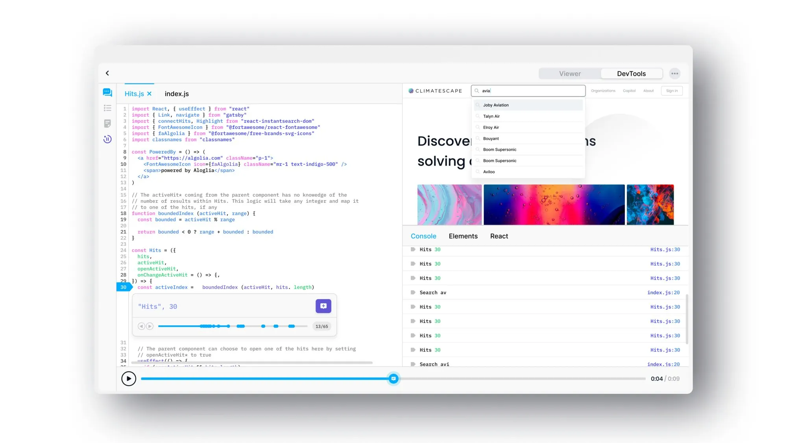The image size is (787, 443).
Task: Open the Hits.js:30 link in the first console row
Action: point(665,250)
